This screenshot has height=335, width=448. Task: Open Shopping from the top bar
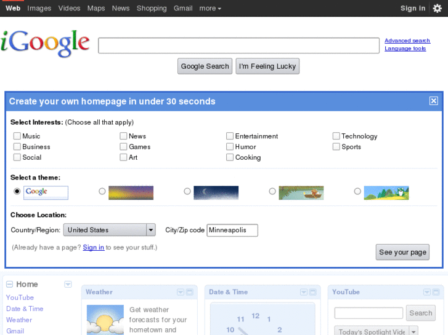pyautogui.click(x=152, y=8)
